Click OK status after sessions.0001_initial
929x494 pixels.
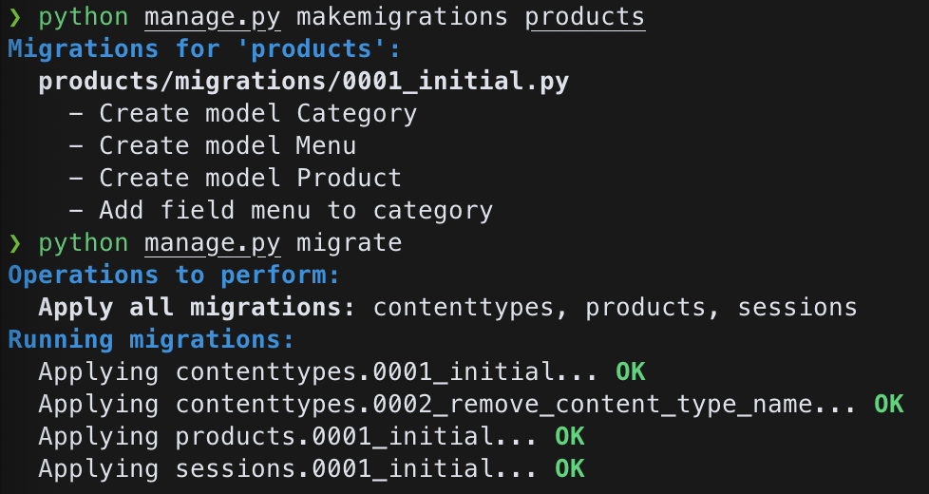coord(570,468)
